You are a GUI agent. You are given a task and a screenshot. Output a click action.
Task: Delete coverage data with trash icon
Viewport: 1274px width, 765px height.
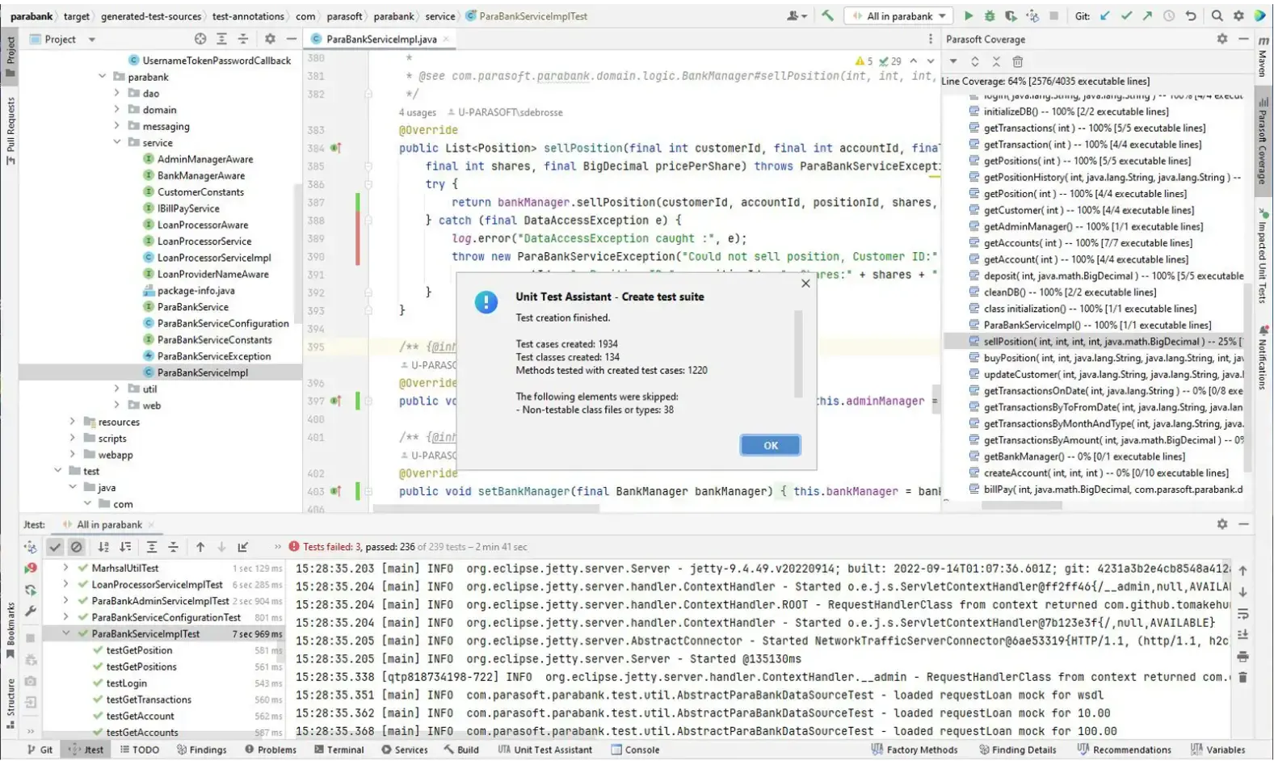pos(1018,61)
